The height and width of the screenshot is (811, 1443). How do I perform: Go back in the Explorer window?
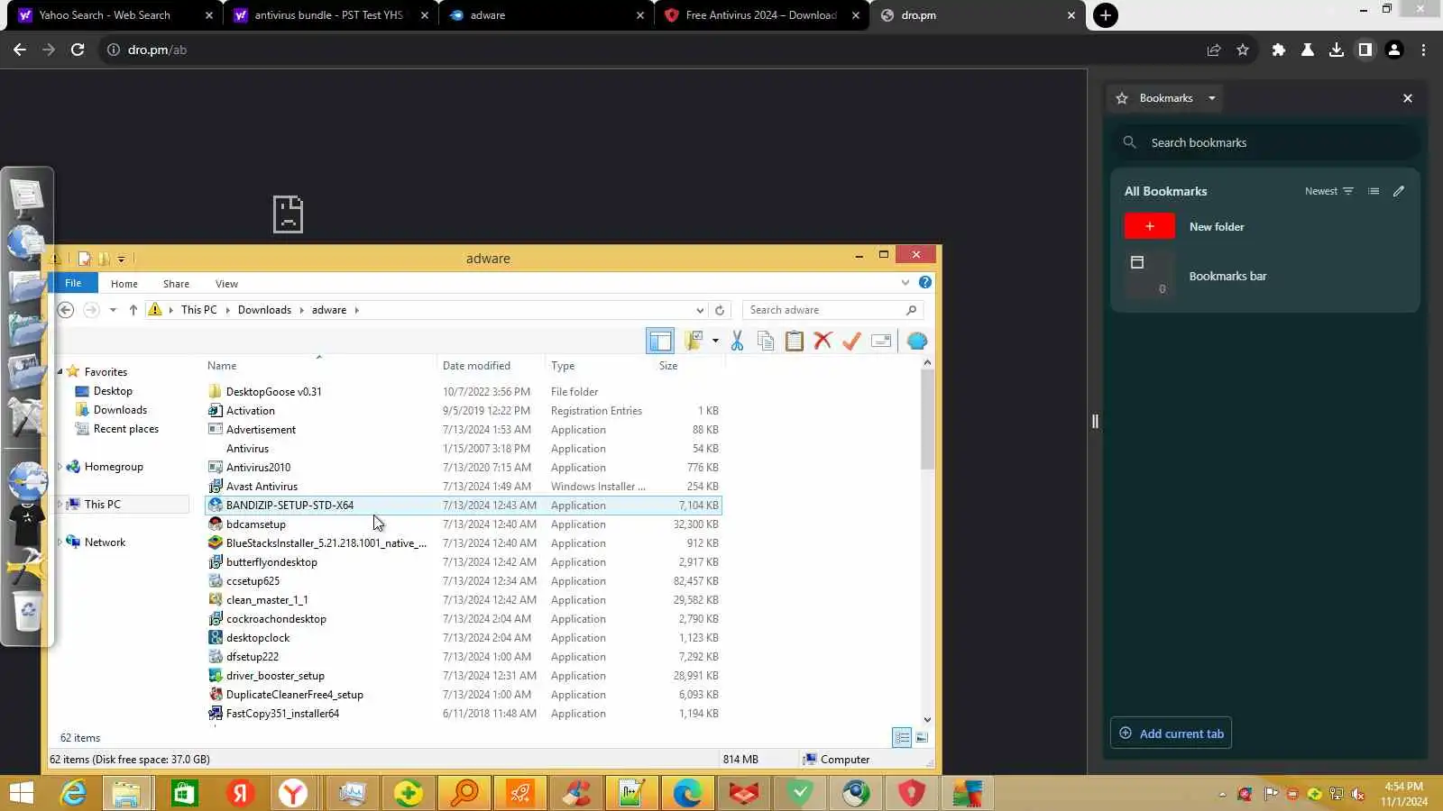pyautogui.click(x=65, y=310)
